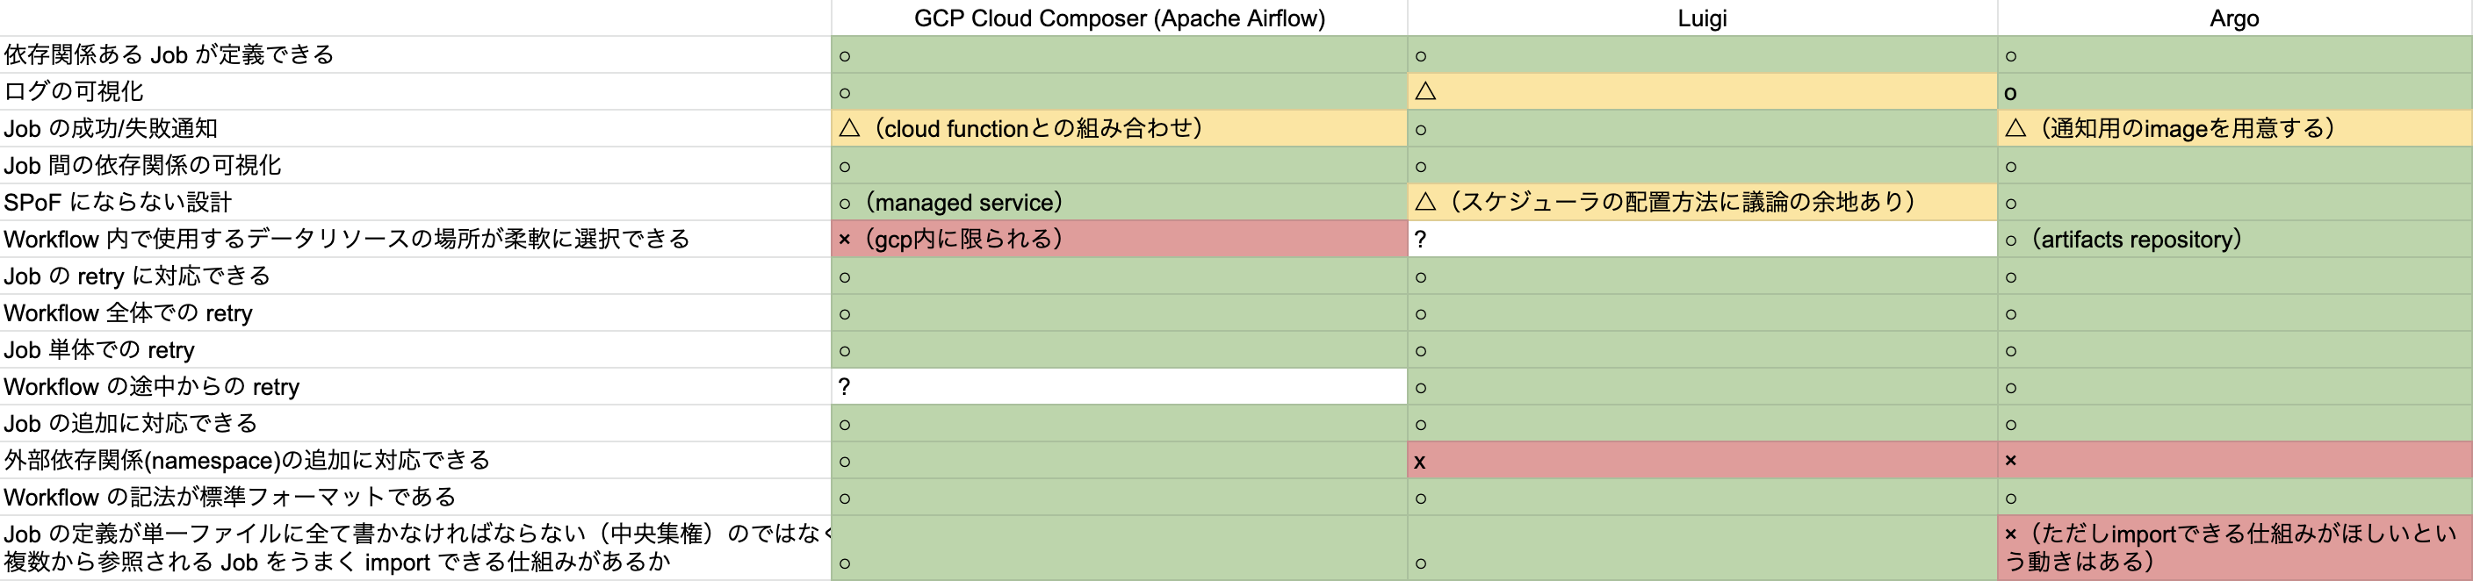Select the Argo 'ただしimportできる仕組み' red cell

(2235, 548)
